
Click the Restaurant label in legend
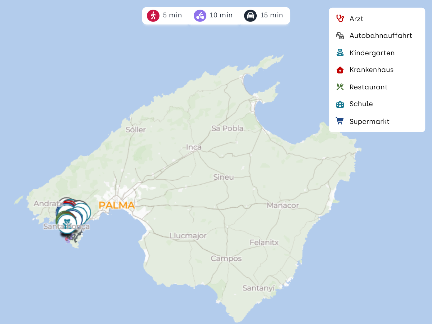[x=368, y=87]
